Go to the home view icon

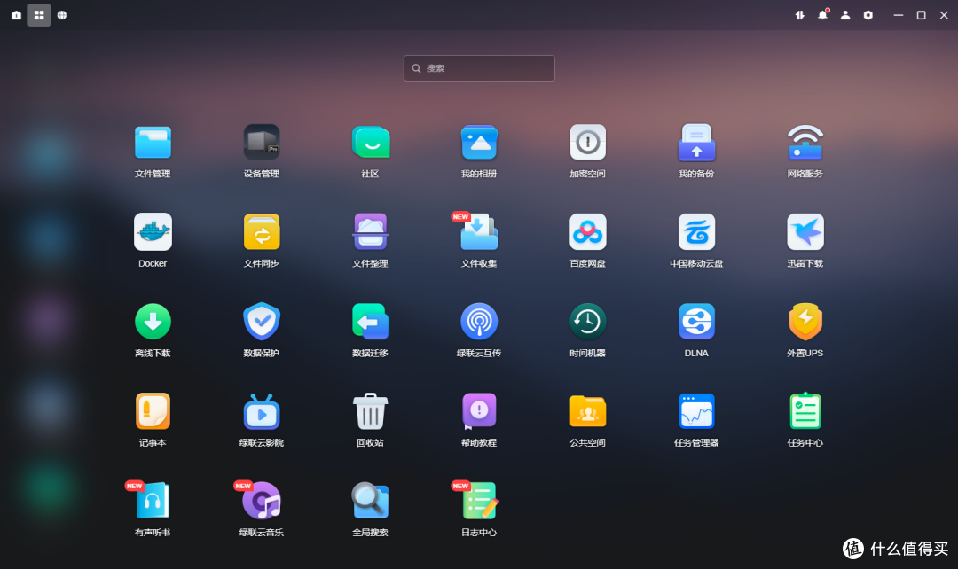point(17,15)
